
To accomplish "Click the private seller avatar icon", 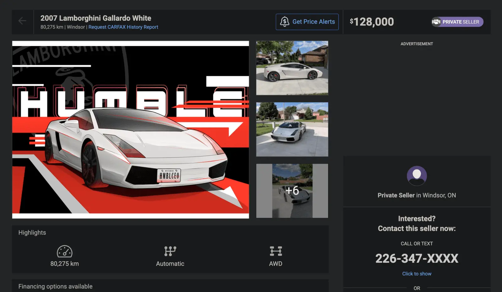I will 417,176.
